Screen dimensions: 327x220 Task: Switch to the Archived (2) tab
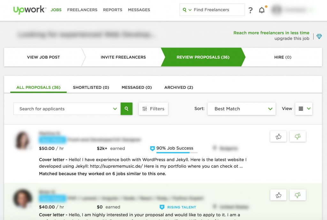(x=179, y=87)
